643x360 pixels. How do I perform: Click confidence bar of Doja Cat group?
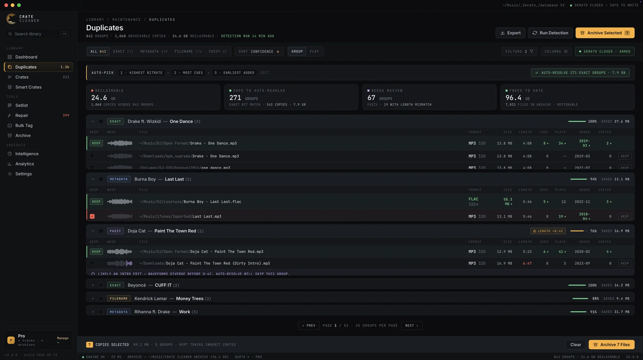(x=579, y=231)
